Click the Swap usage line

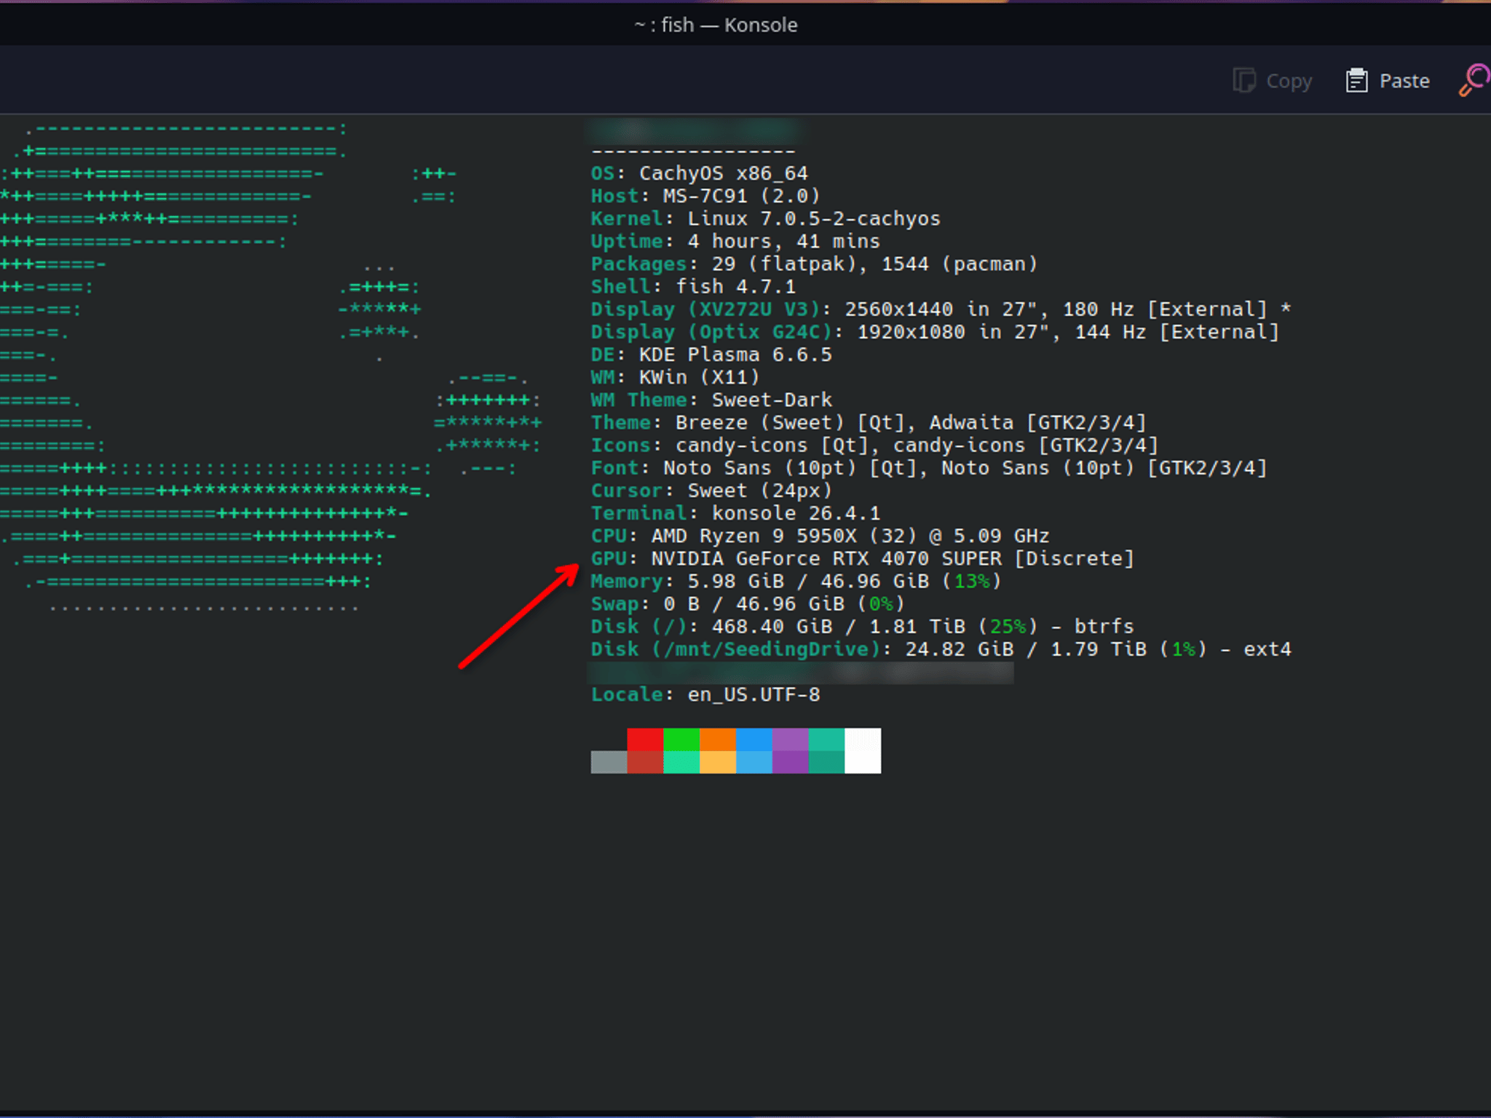point(748,603)
